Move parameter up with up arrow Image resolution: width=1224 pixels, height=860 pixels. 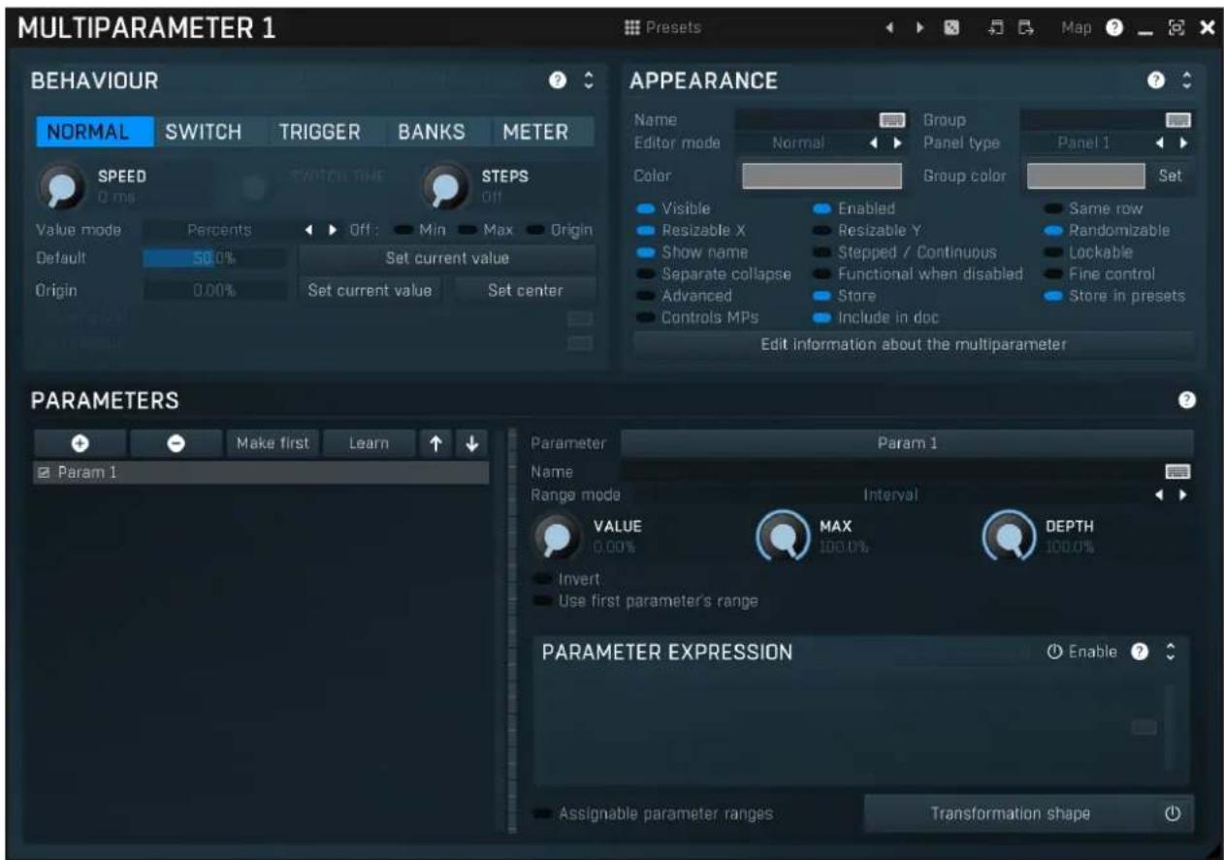[436, 443]
